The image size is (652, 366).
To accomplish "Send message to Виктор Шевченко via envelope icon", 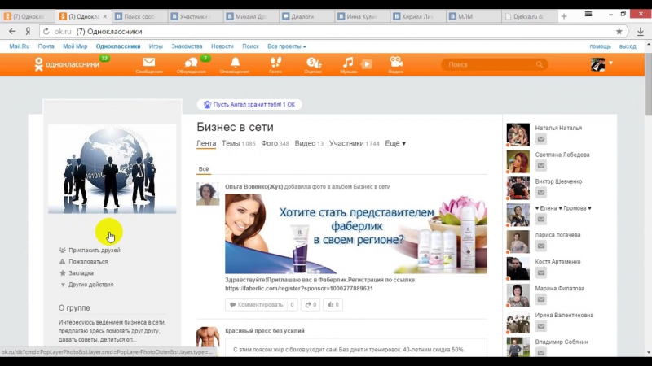I will (x=540, y=193).
